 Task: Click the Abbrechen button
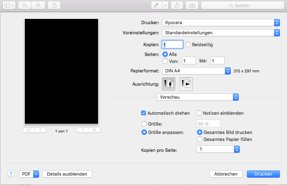click(x=226, y=174)
